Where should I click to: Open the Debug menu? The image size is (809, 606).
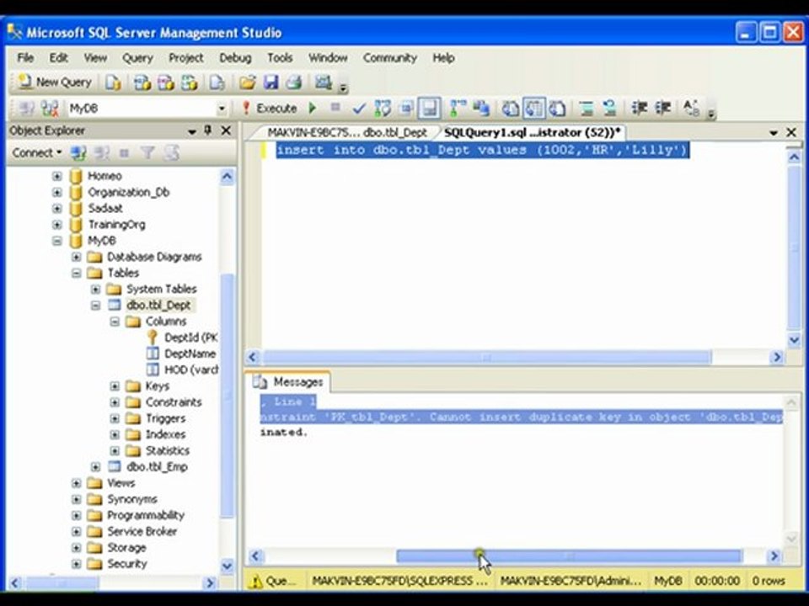click(235, 58)
